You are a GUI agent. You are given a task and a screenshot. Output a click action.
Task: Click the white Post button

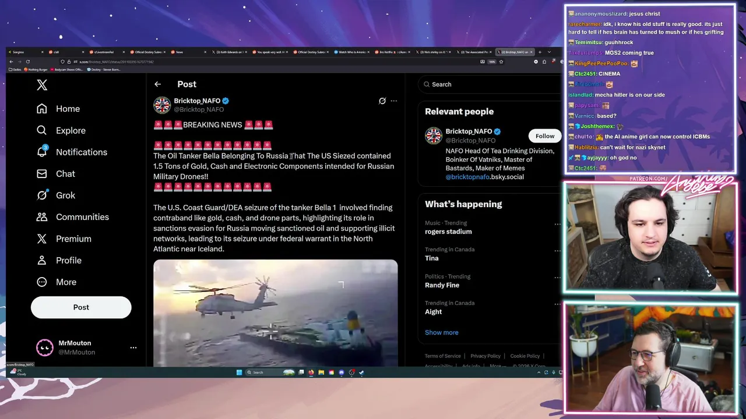(x=81, y=307)
